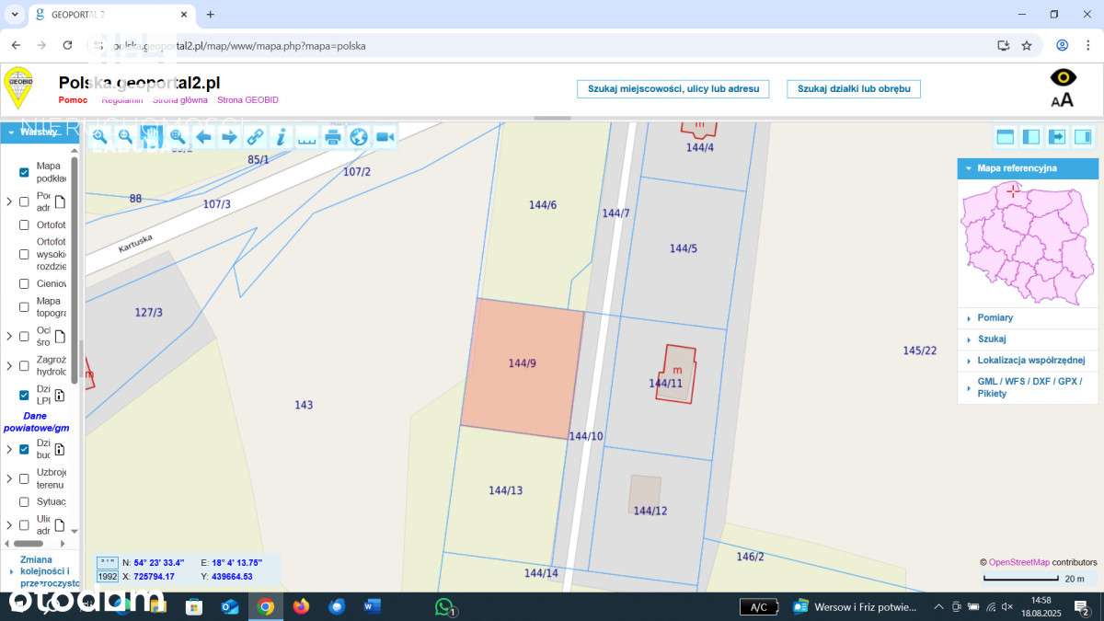The image size is (1104, 621).
Task: Click the aA font size icon
Action: [1063, 99]
